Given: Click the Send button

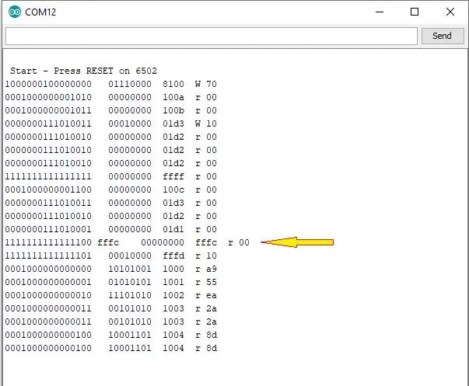Looking at the screenshot, I should tap(443, 36).
